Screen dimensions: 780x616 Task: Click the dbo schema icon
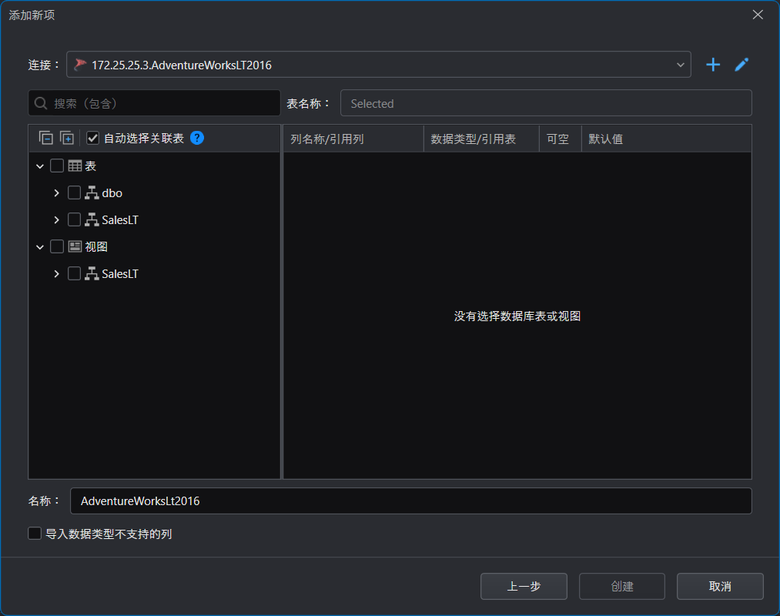click(92, 193)
